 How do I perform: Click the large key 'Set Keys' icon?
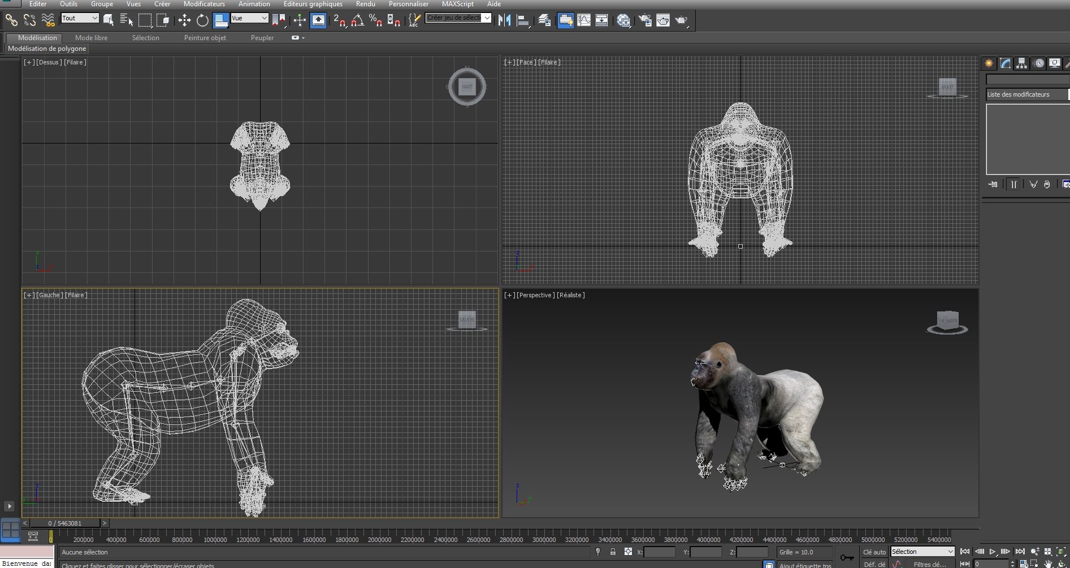pos(847,558)
